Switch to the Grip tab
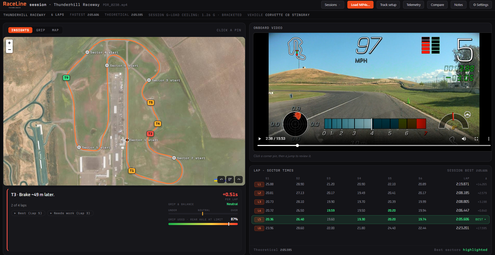 [41, 30]
